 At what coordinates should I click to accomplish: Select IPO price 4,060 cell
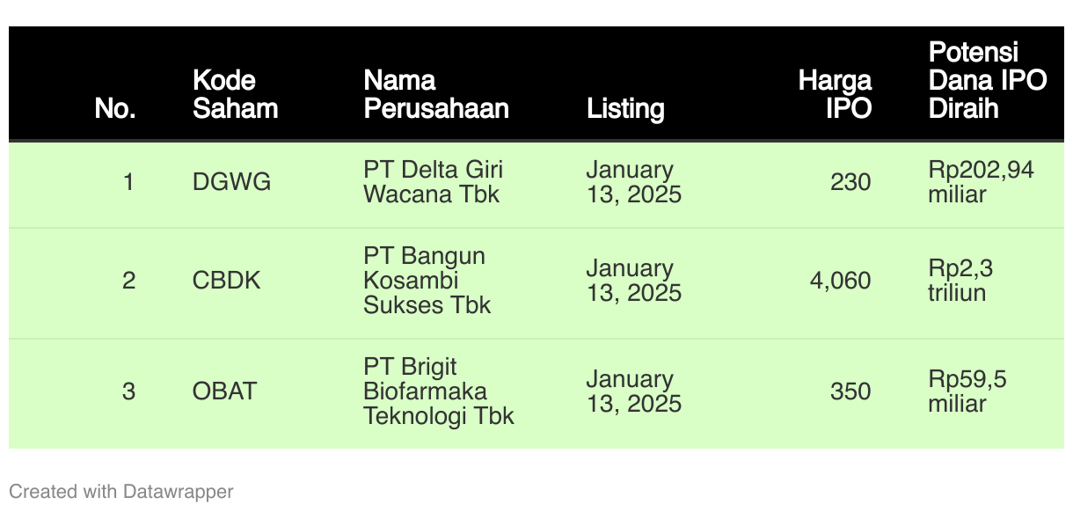tap(841, 282)
